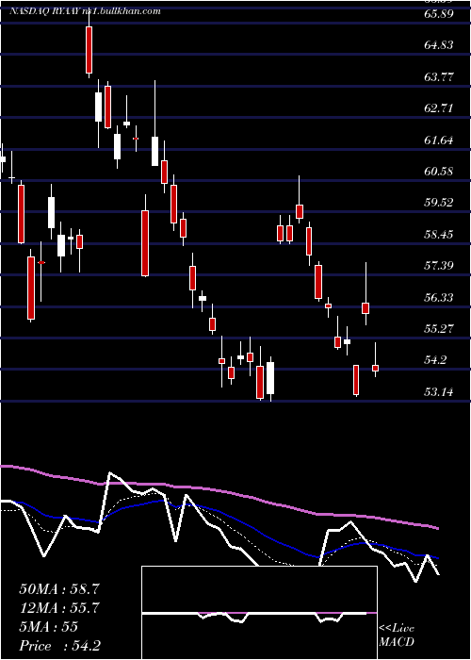Click the 63.77 price axis label
Image resolution: width=471 pixels, height=660 pixels.
point(439,76)
